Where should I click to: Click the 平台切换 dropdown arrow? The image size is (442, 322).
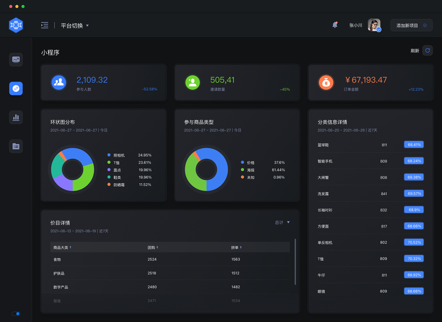click(x=87, y=25)
